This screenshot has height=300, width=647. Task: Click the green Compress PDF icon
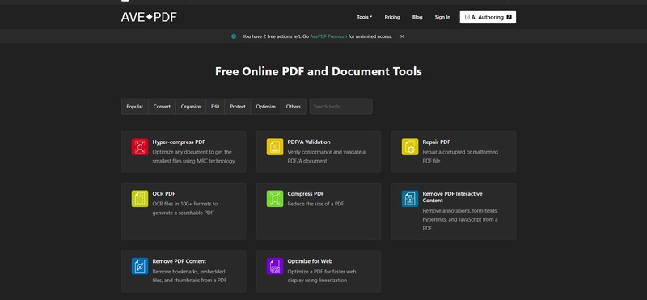(x=275, y=198)
